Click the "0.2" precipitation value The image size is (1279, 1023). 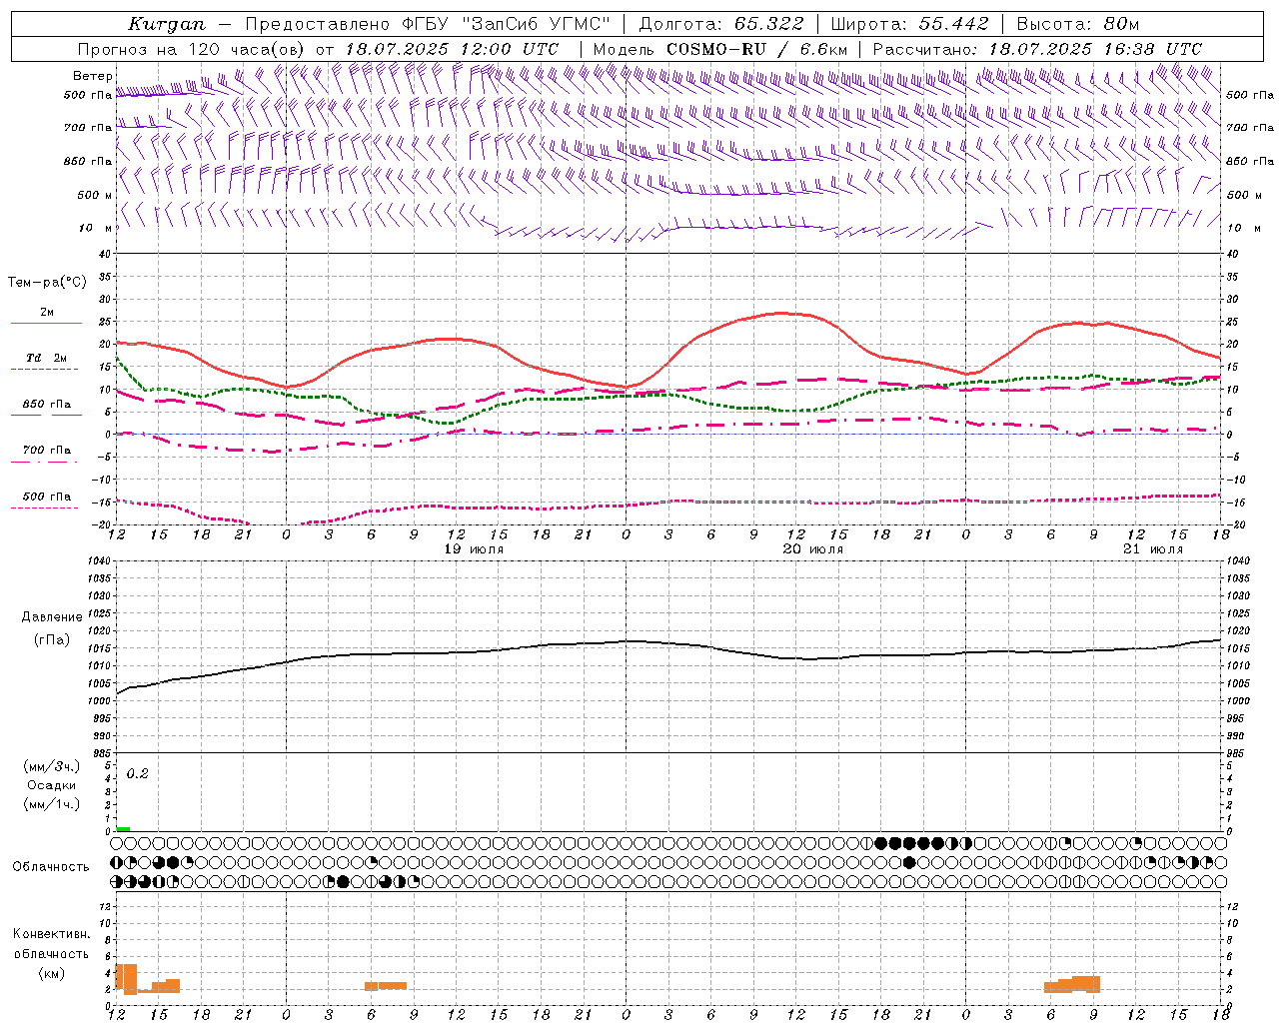(137, 774)
